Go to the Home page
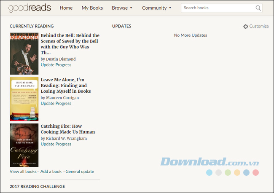The width and height of the screenshot is (274, 193). pos(66,8)
